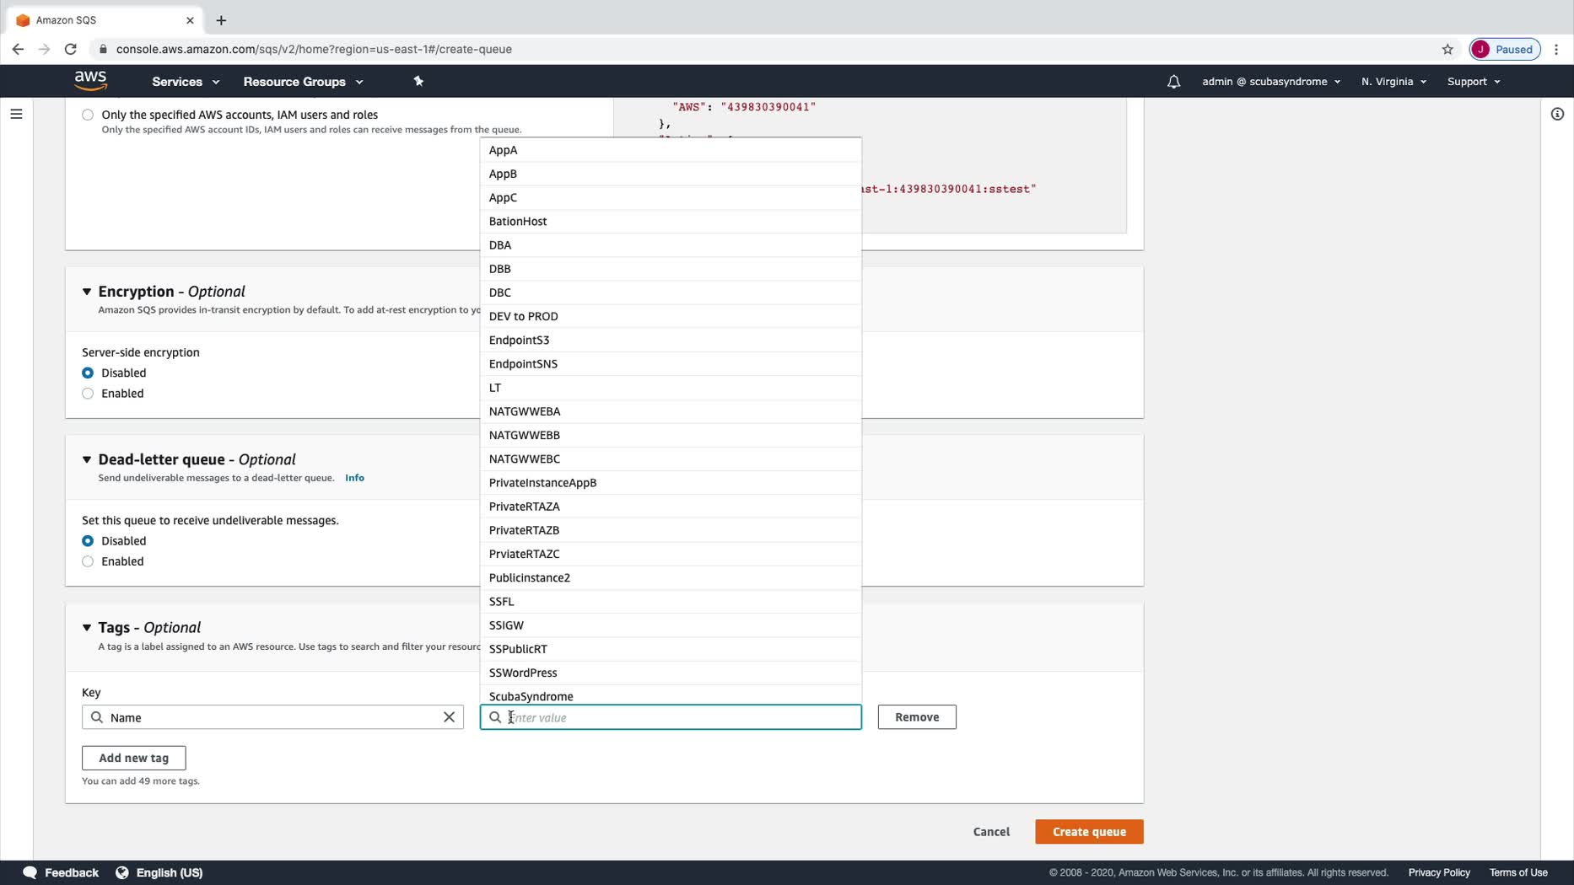Choose DEV to PROD suggestion
This screenshot has height=885, width=1574.
(671, 316)
